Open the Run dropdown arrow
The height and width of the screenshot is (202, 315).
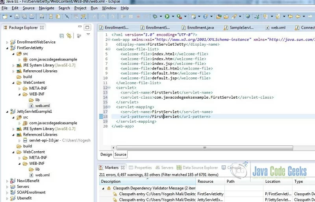tap(173, 17)
